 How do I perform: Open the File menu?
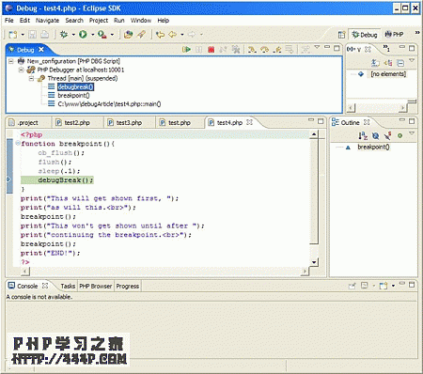(9, 21)
